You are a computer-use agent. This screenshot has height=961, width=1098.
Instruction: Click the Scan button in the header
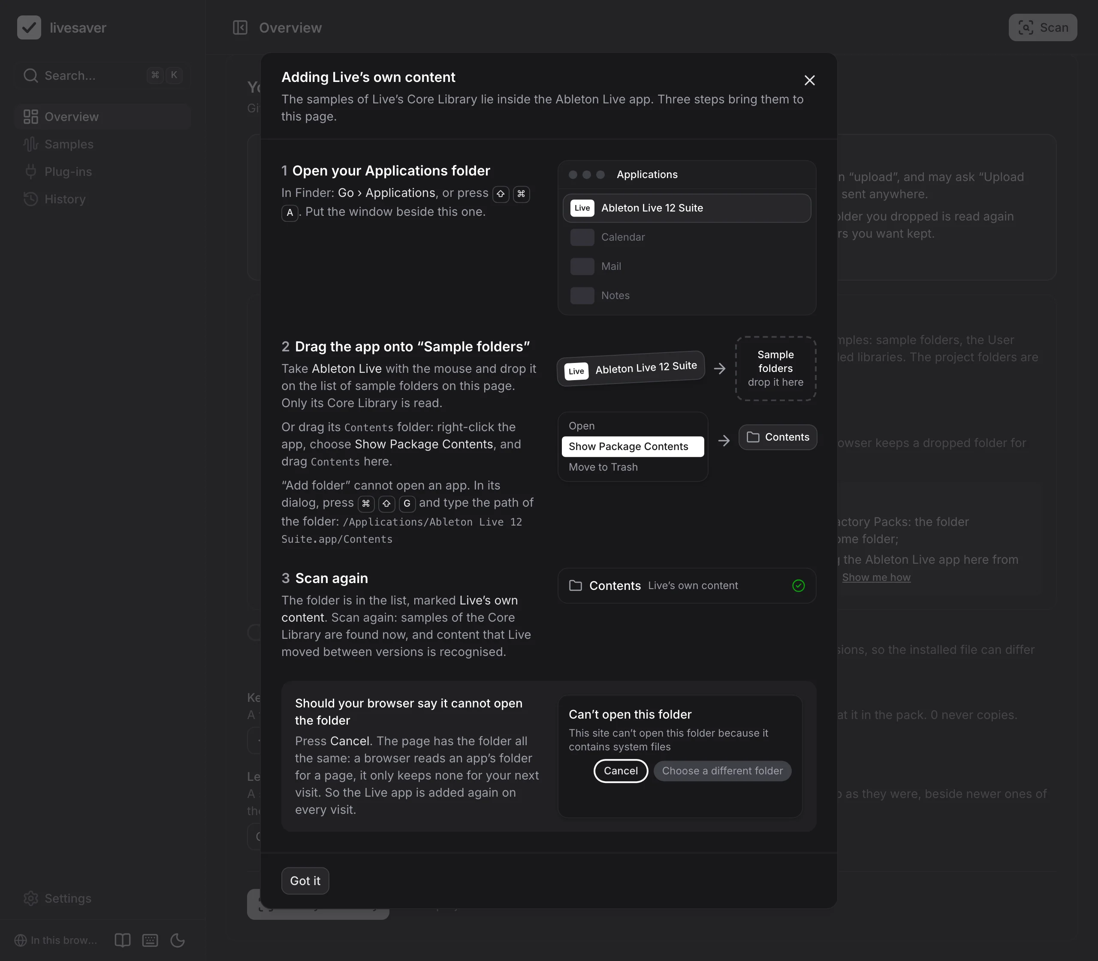click(x=1043, y=27)
